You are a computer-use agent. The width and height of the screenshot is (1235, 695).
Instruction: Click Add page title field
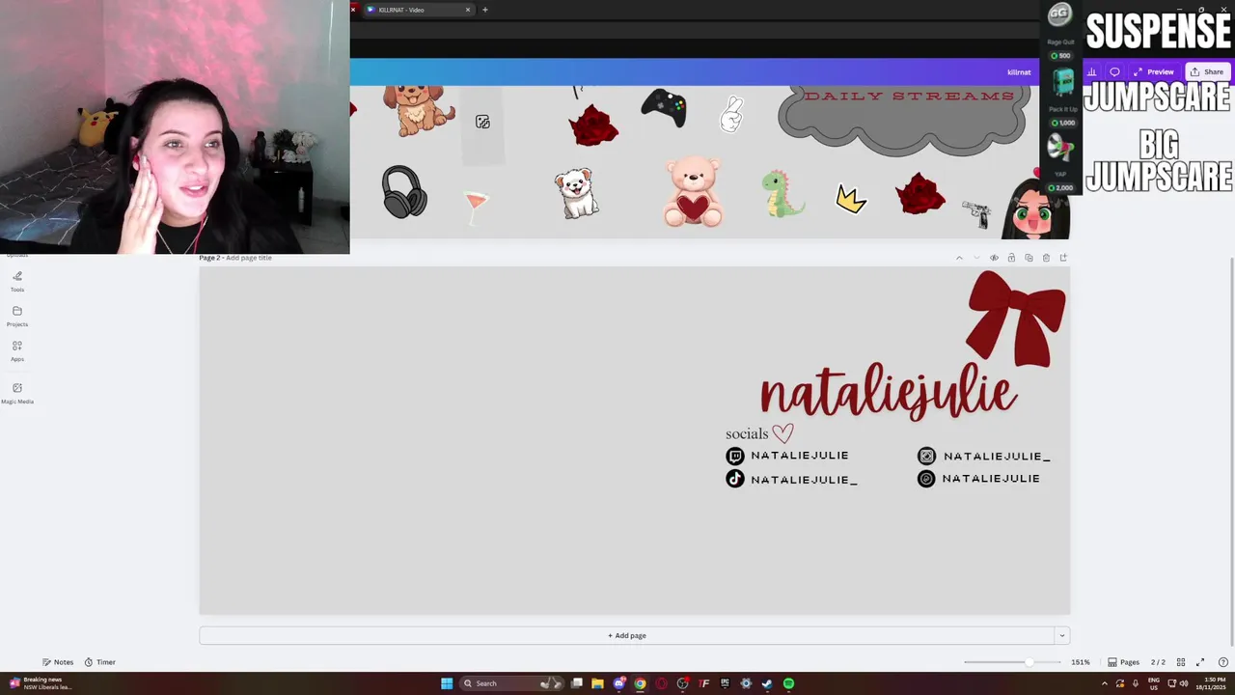tap(249, 258)
